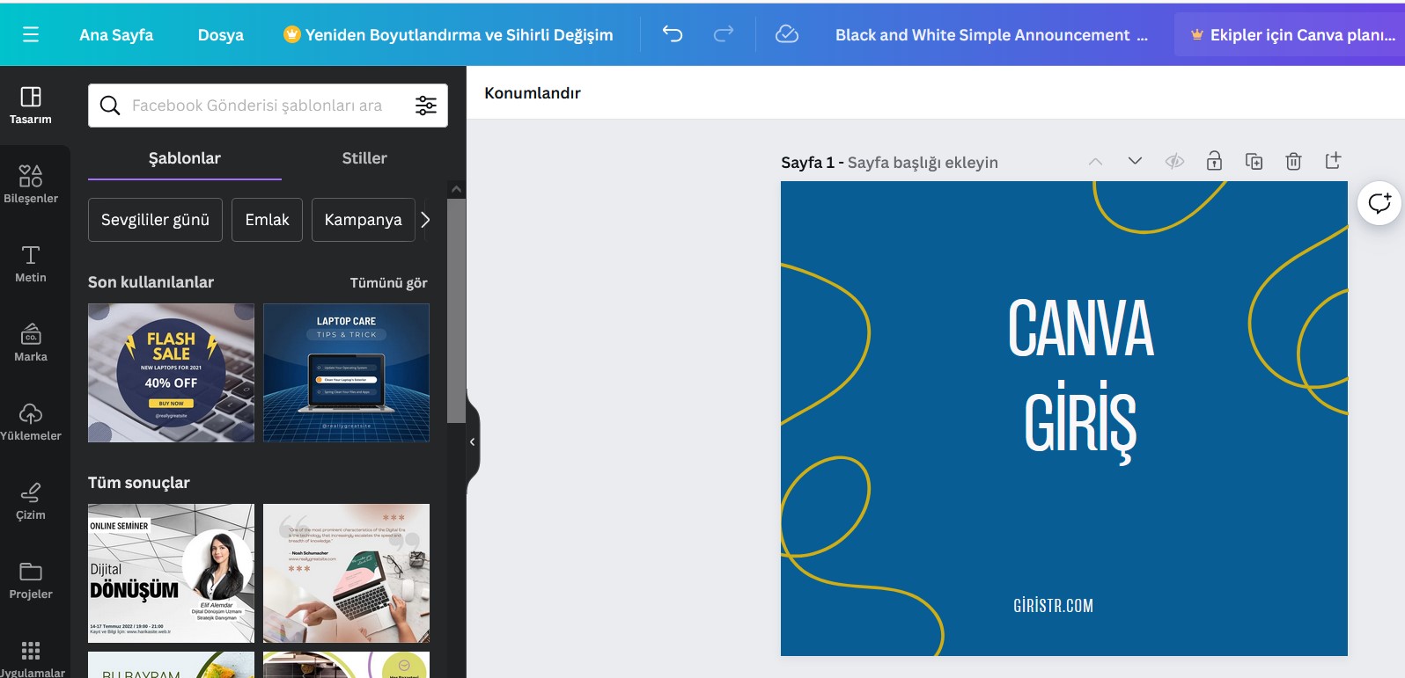Open the Yüklemeler uploads panel
The height and width of the screenshot is (678, 1405).
tap(31, 421)
